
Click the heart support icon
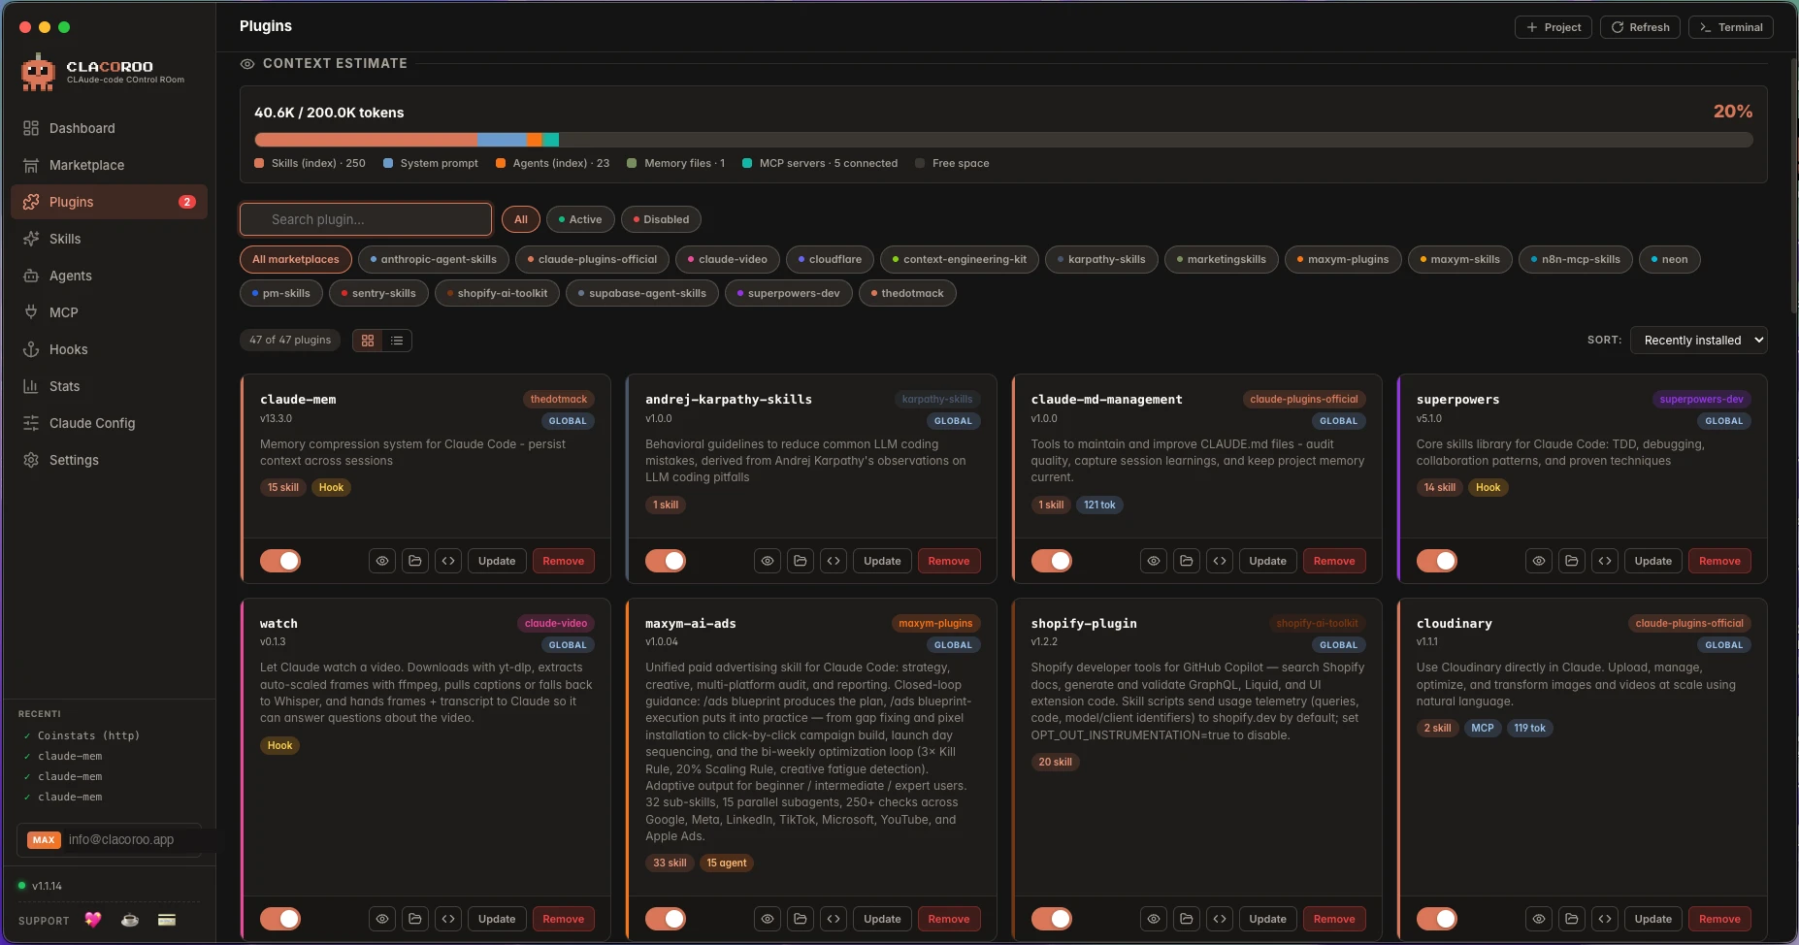coord(93,920)
